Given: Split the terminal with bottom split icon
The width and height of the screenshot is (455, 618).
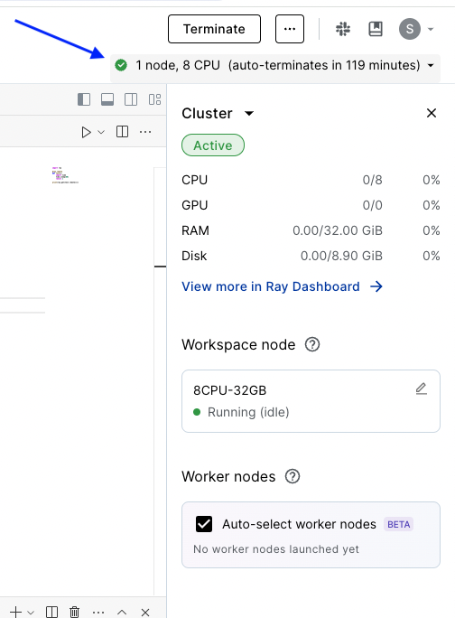Looking at the screenshot, I should [51, 612].
